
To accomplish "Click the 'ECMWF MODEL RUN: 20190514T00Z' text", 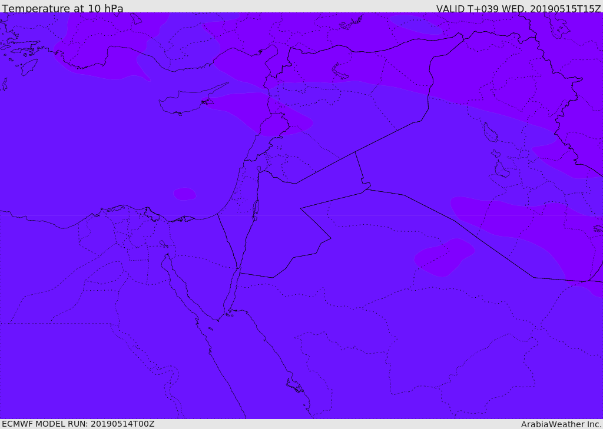I will [x=78, y=424].
